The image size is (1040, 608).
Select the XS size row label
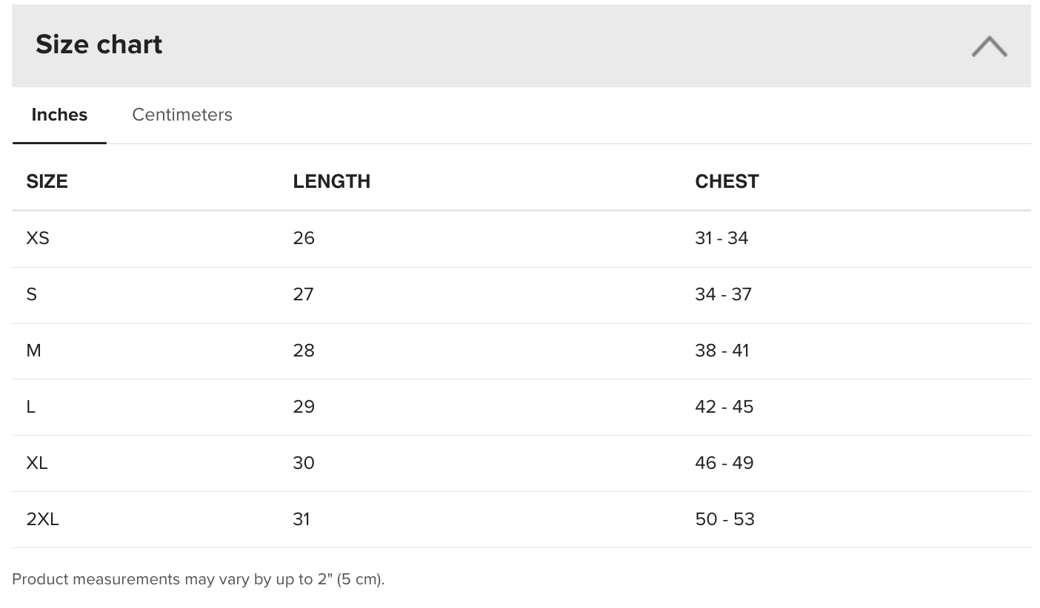pyautogui.click(x=38, y=238)
